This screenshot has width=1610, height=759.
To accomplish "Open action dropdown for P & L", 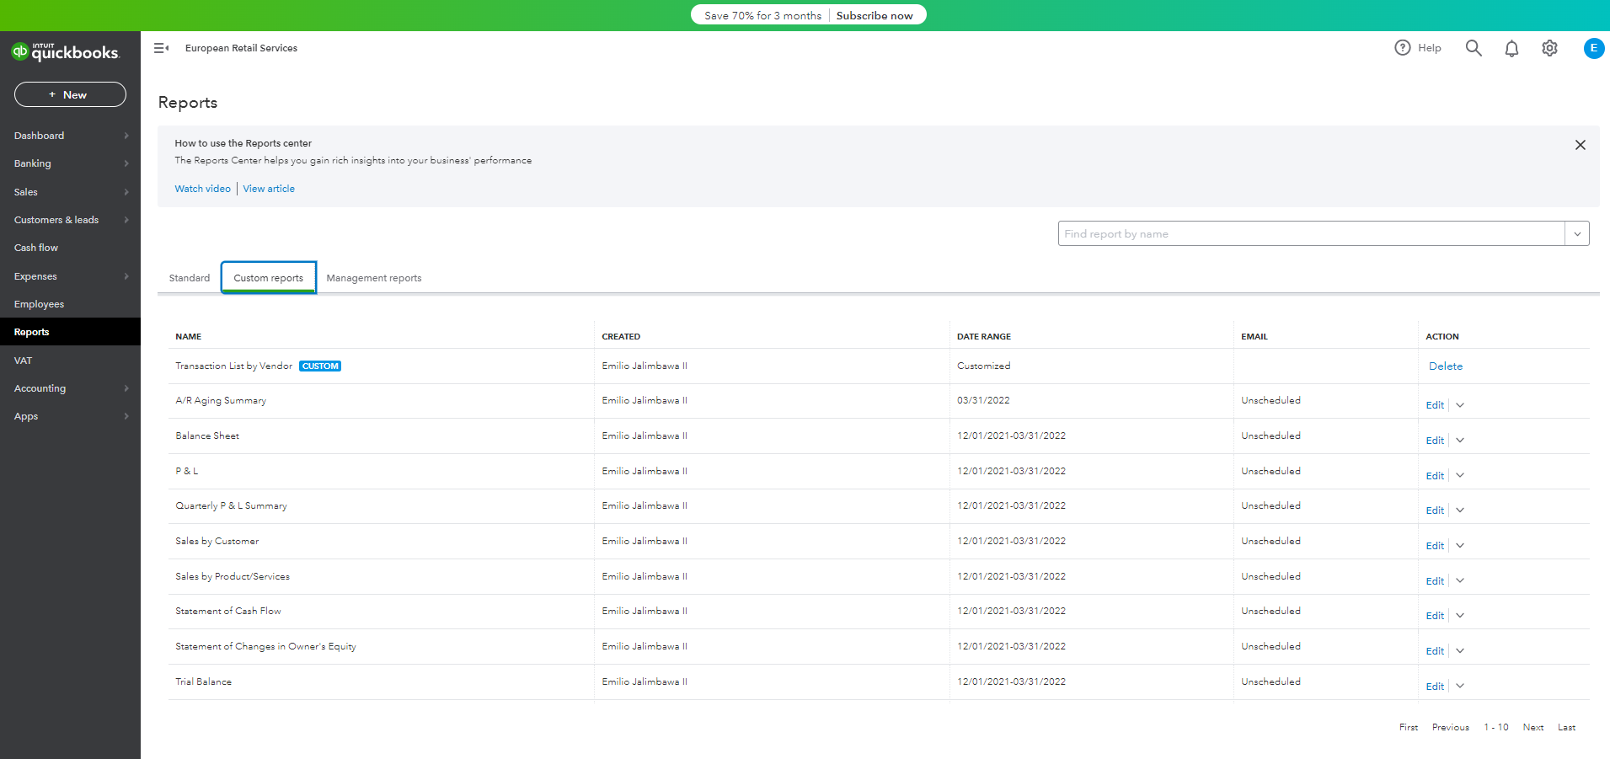I will coord(1460,476).
